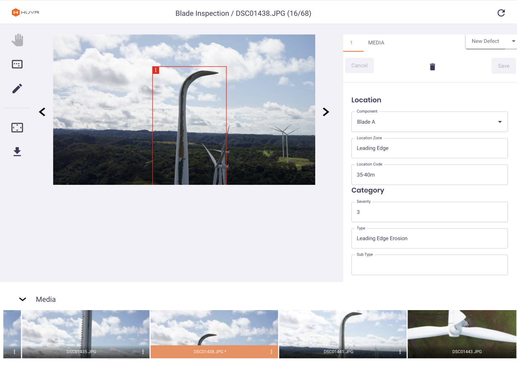Click the Media section heading
The image size is (517, 365).
click(46, 299)
